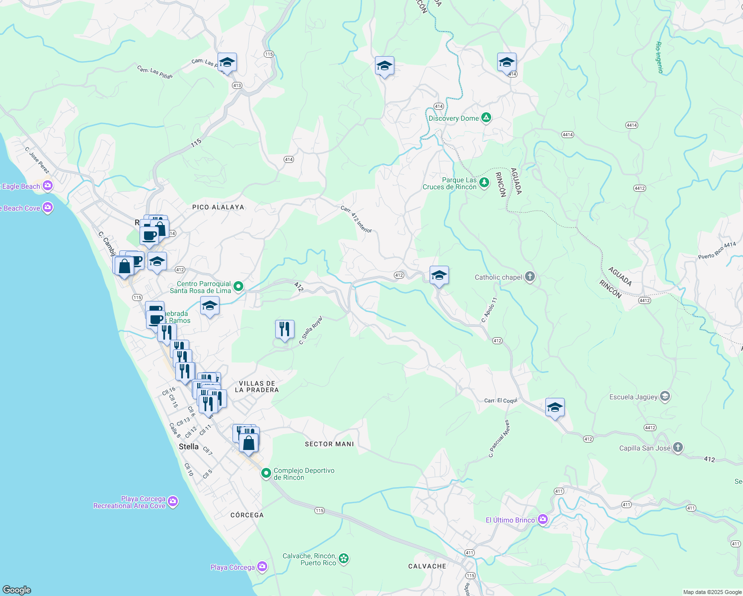Open the Centro Parroquial Santa Rosa marker
The height and width of the screenshot is (596, 743).
point(237,287)
